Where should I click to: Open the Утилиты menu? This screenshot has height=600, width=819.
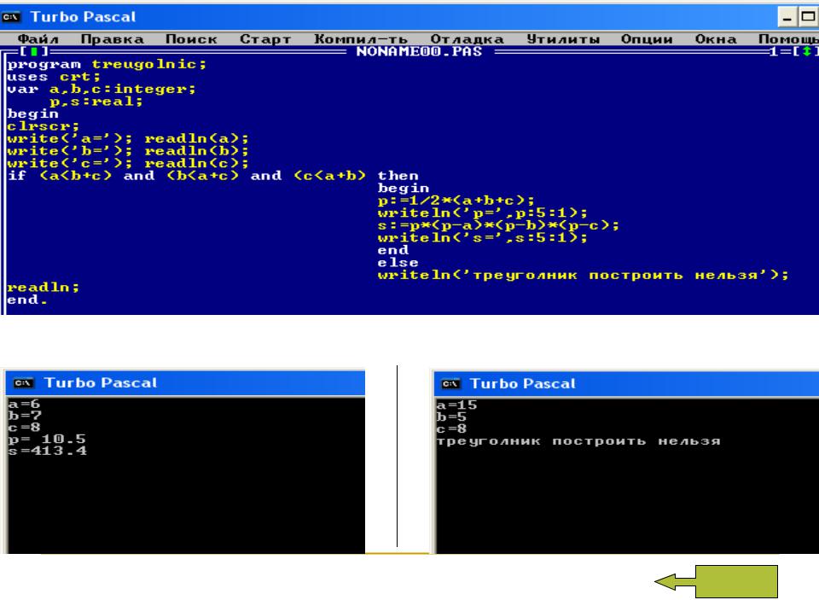click(x=562, y=39)
